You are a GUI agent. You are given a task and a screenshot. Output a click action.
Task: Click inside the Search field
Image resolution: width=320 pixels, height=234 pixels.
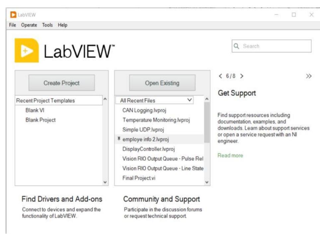(x=272, y=46)
